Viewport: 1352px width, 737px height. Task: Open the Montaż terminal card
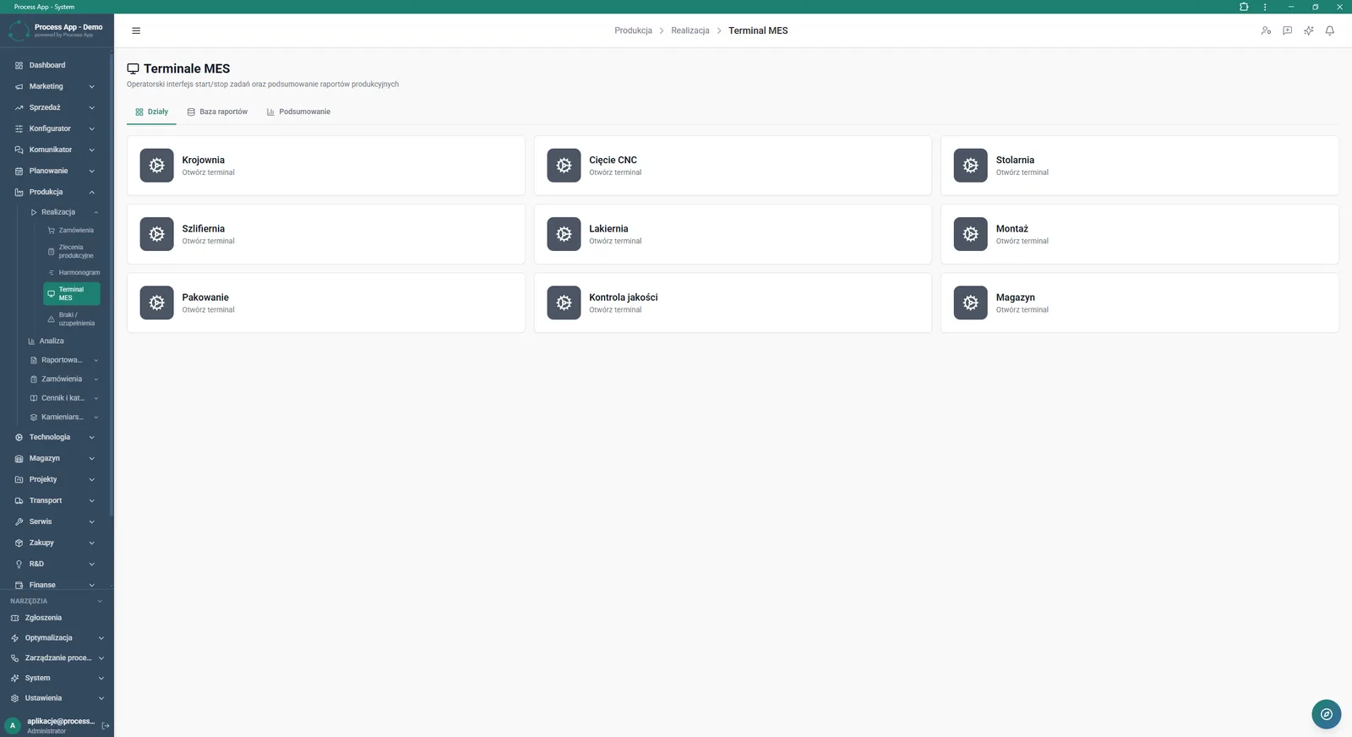tap(1140, 234)
